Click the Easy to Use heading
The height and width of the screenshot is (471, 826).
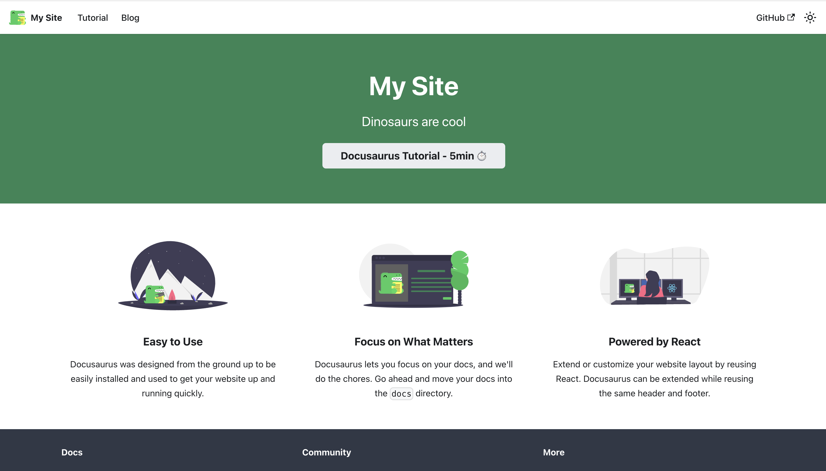[x=173, y=342]
